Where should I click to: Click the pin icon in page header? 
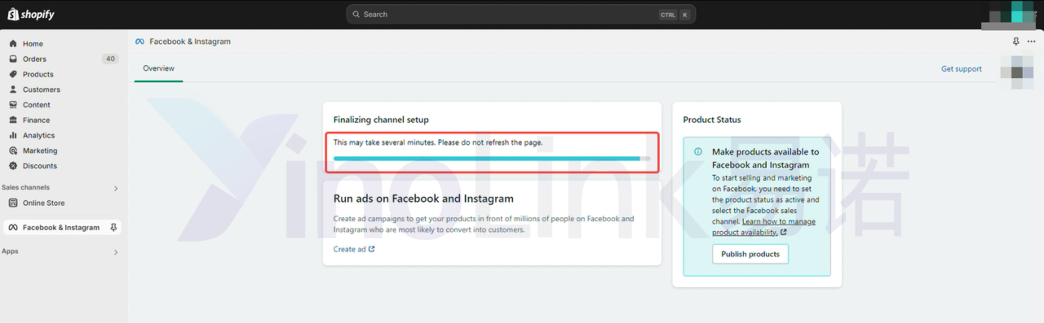click(x=1016, y=41)
